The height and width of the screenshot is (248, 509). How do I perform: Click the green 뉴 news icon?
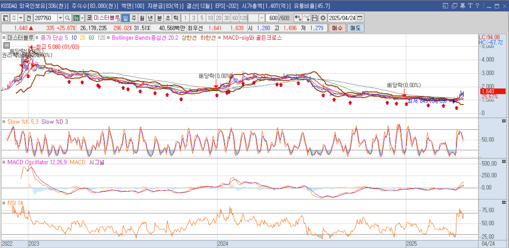[x=76, y=18]
